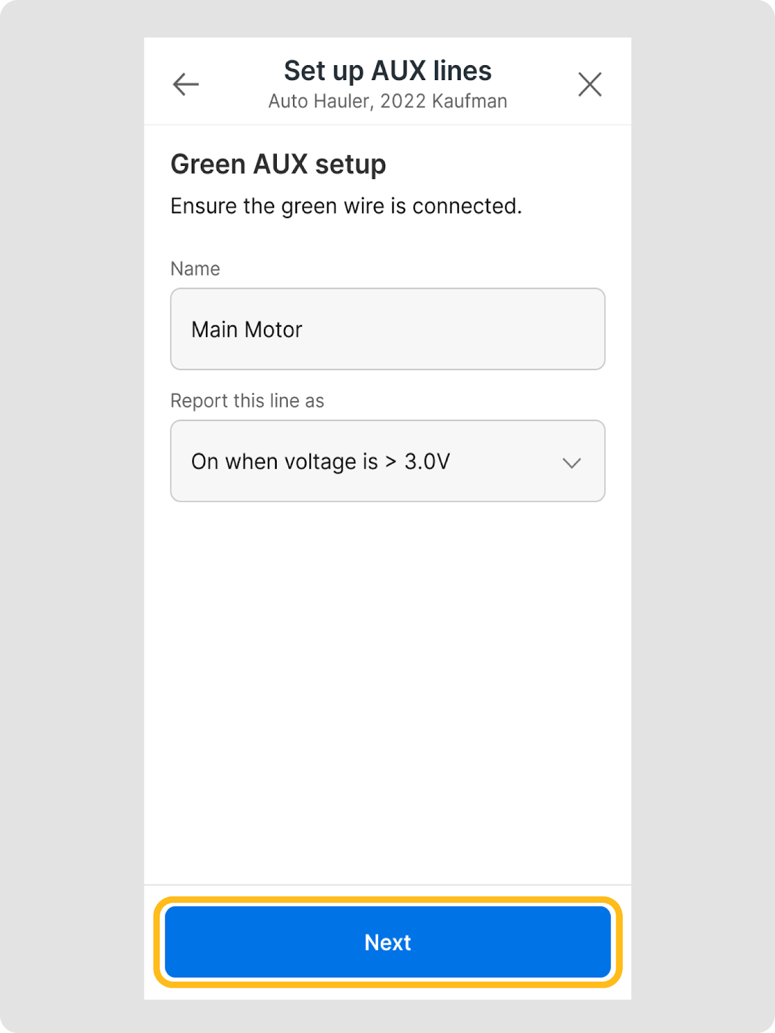Click the word "Next" on the button
Image resolution: width=775 pixels, height=1033 pixels.
click(387, 943)
